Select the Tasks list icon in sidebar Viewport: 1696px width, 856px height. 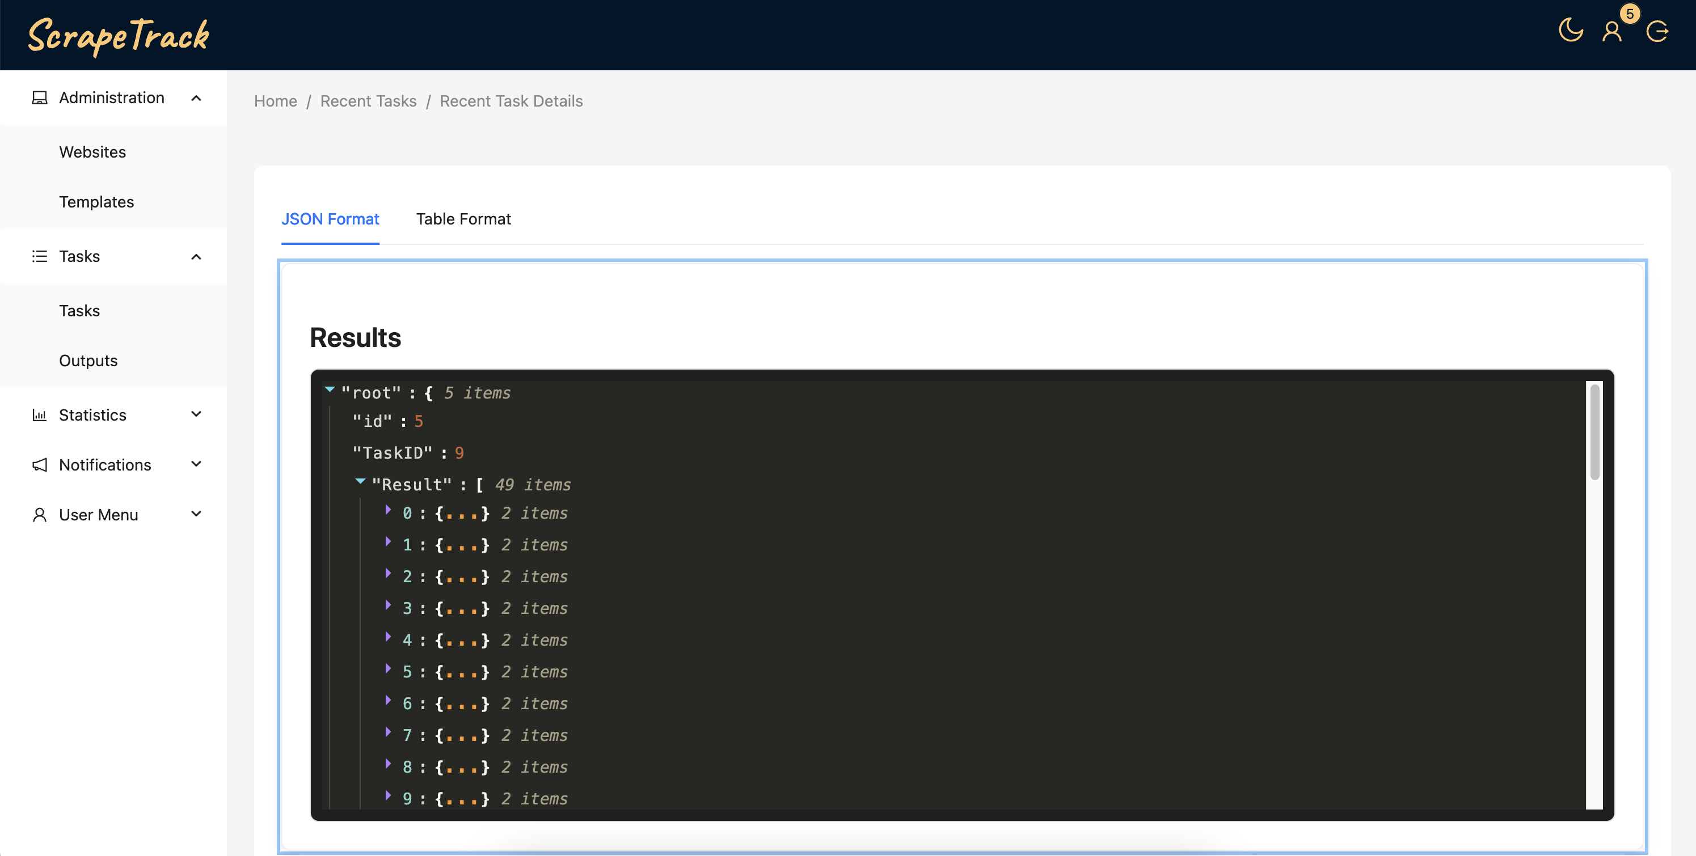40,256
